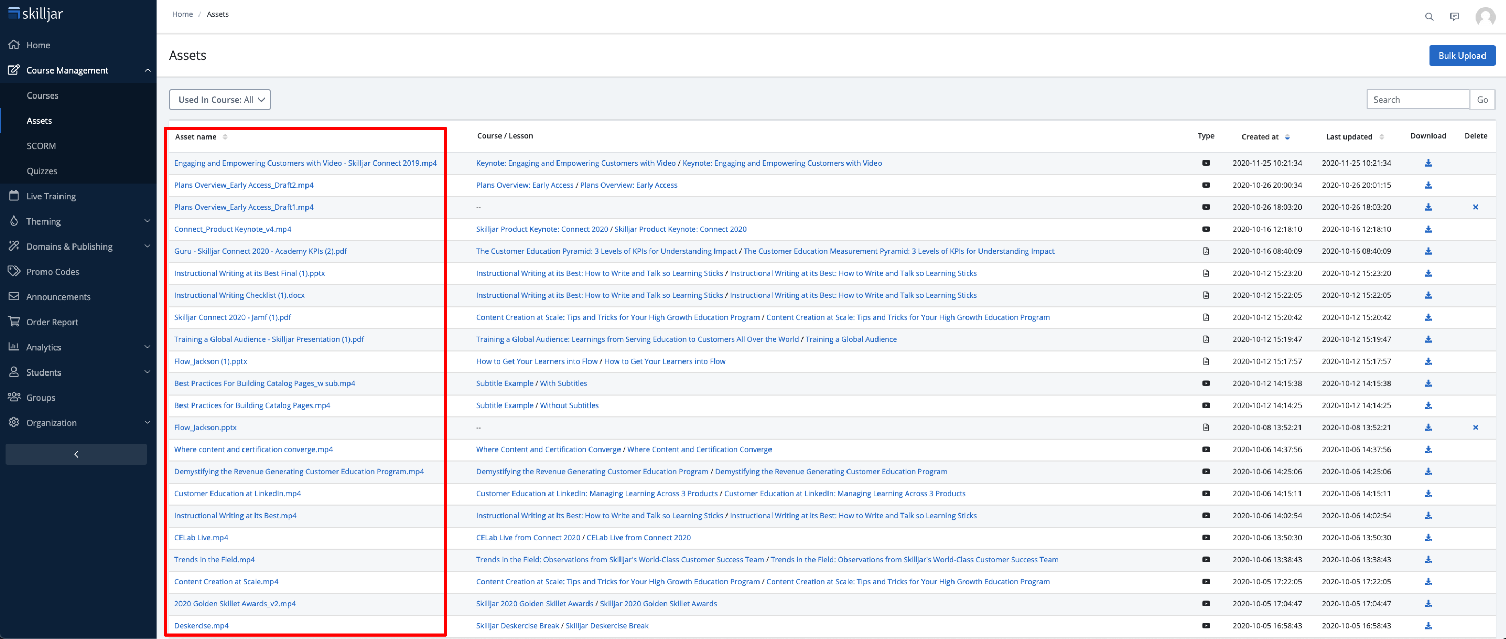Download Trends in the Field.mp4 file
The image size is (1506, 639).
pyautogui.click(x=1428, y=559)
